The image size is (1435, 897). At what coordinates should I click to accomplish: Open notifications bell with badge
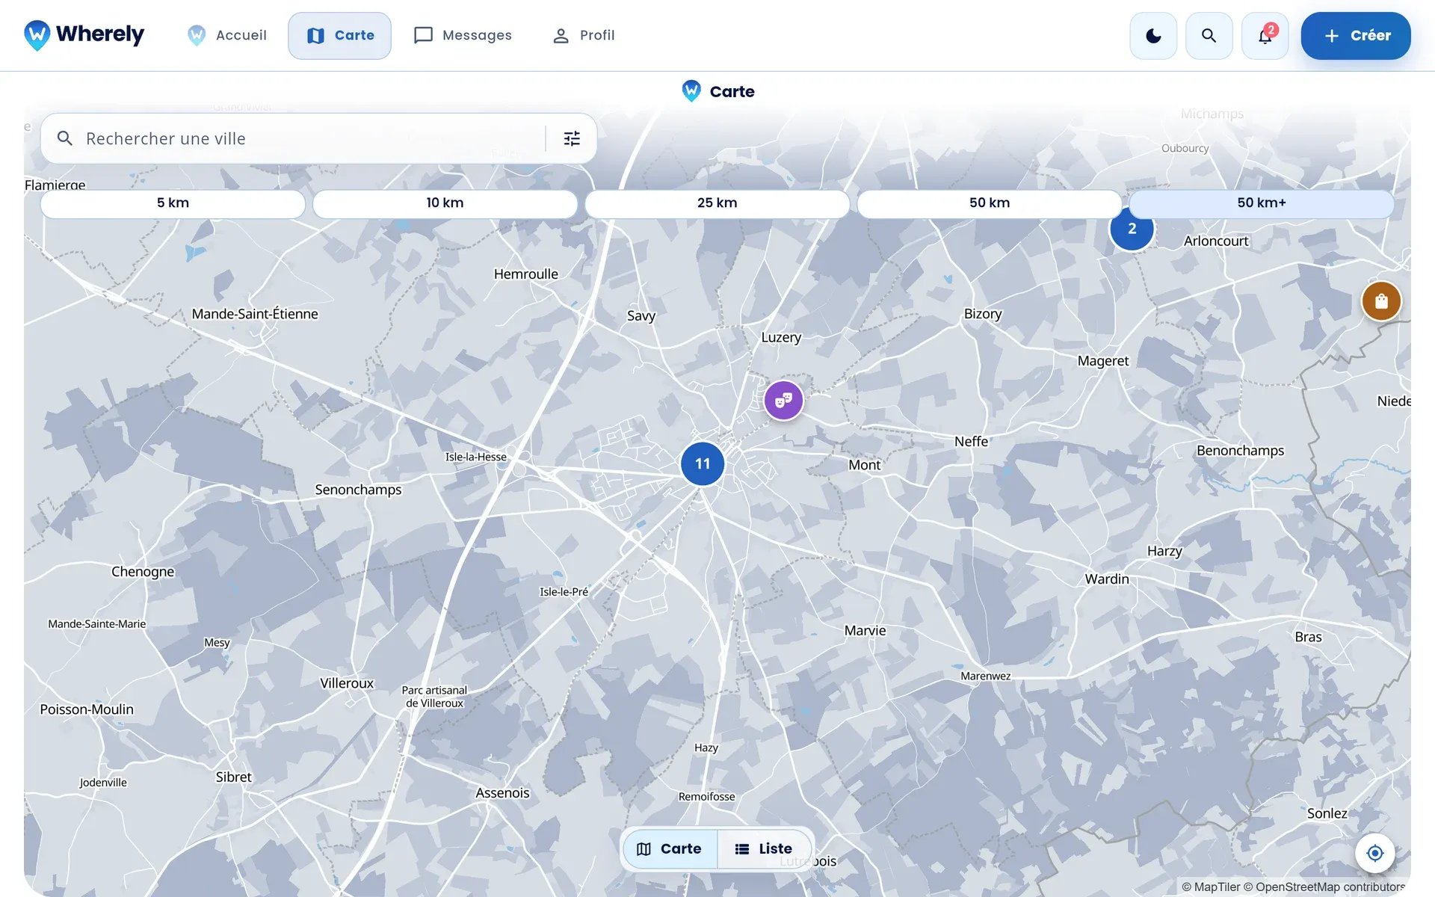(1265, 35)
